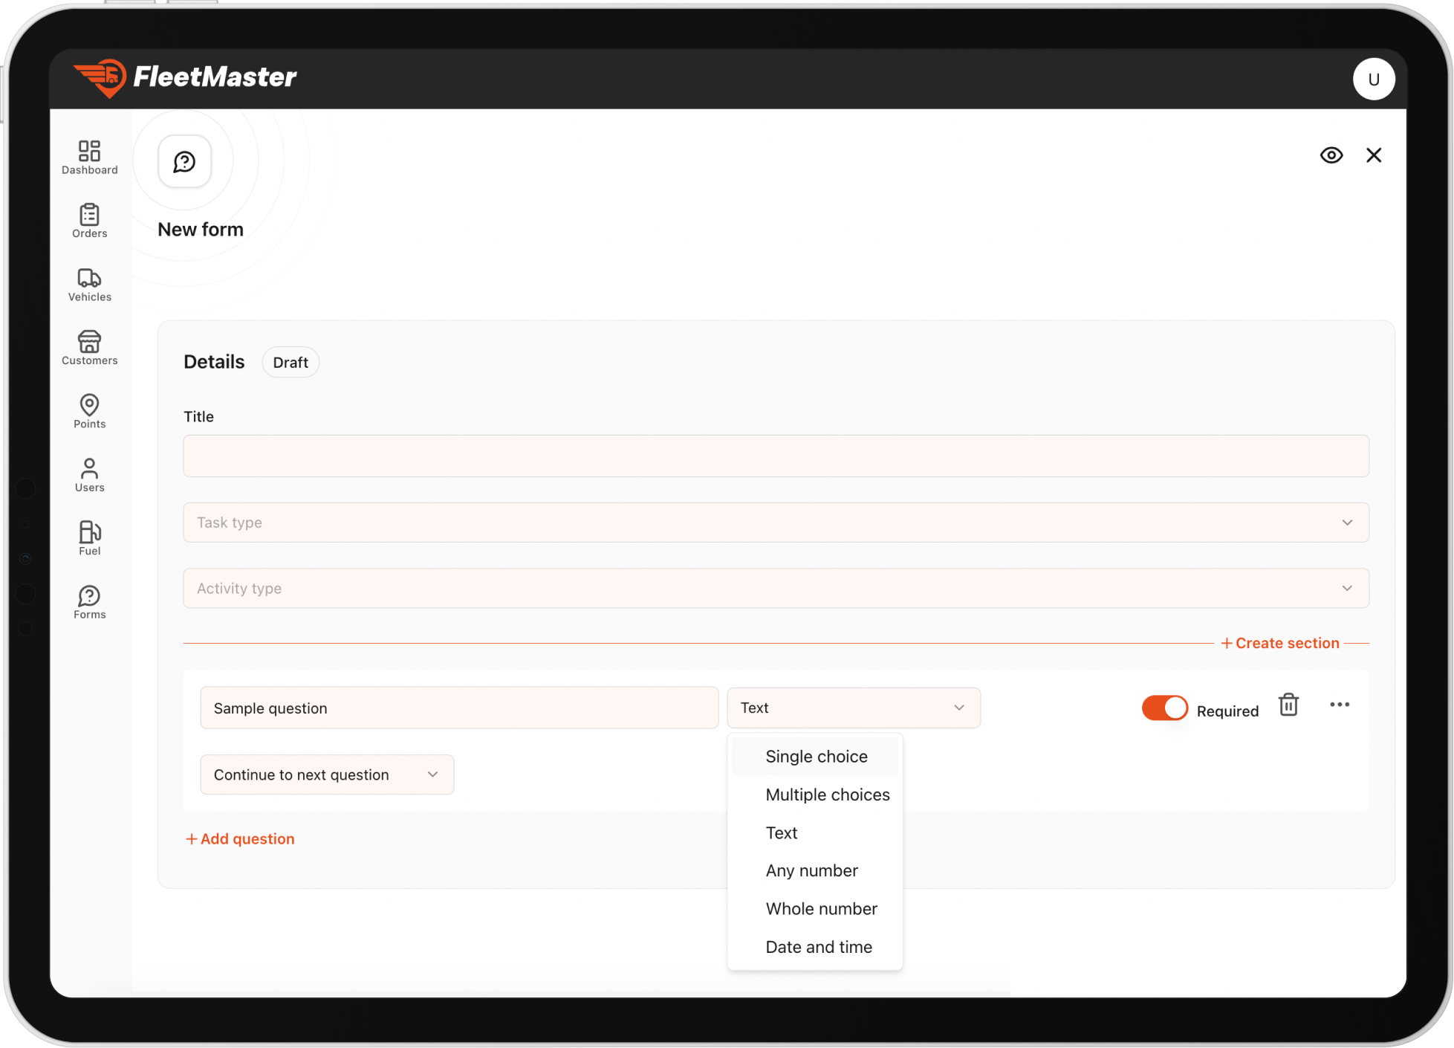Preview the form with the eye icon
Viewport: 1454px width, 1048px height.
tap(1331, 155)
